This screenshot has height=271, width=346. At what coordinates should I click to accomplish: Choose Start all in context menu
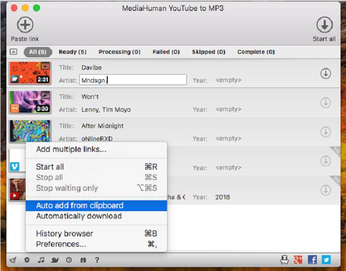(x=96, y=167)
